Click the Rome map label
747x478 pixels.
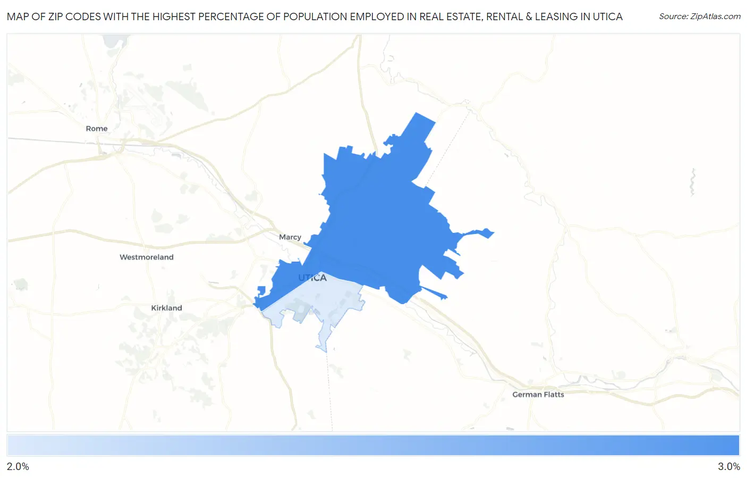(97, 129)
